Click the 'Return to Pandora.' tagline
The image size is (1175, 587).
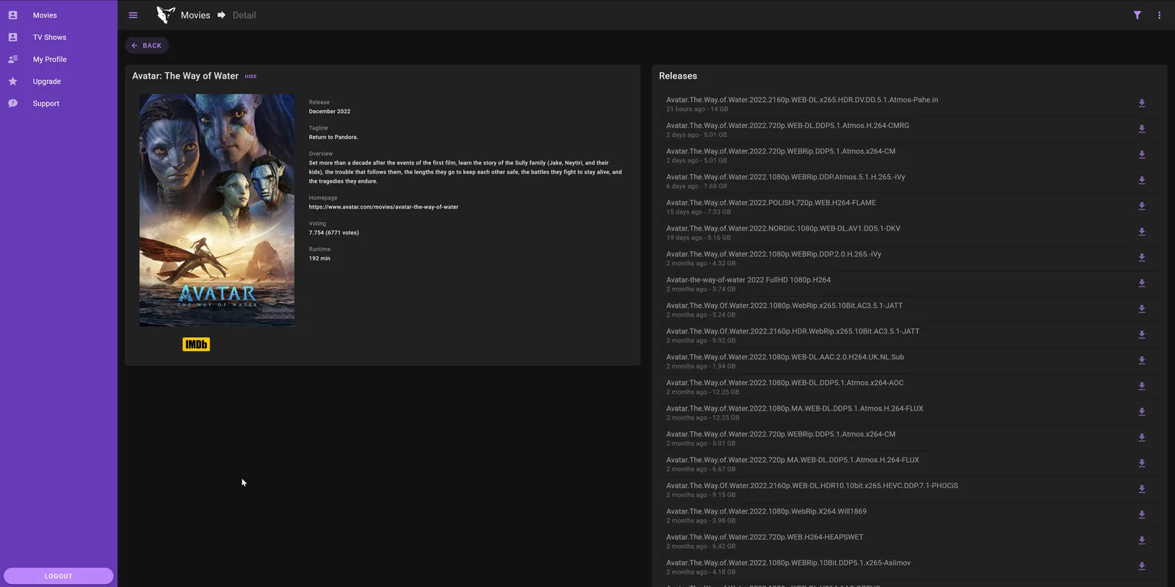tap(333, 137)
